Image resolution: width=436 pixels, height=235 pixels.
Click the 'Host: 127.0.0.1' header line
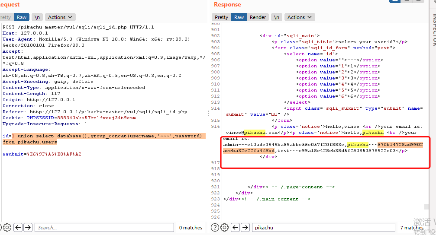[x=25, y=33]
